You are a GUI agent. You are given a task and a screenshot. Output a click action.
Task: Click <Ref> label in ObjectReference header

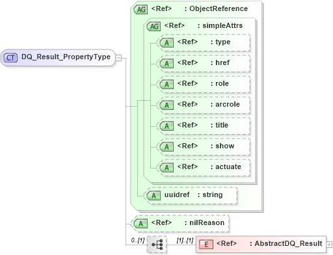(161, 8)
